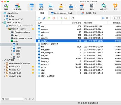Switch to detail view mode
This screenshot has width=121, height=105.
point(107,18)
